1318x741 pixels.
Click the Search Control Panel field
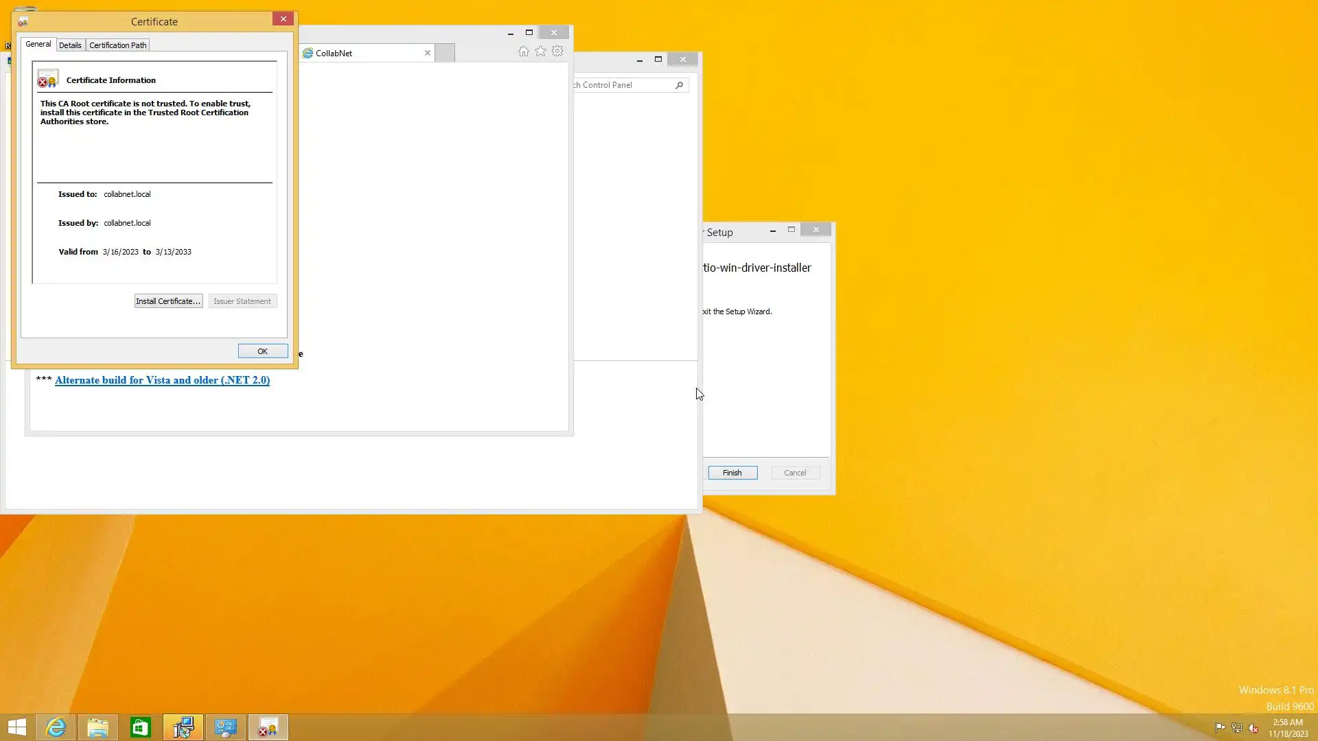[x=621, y=85]
